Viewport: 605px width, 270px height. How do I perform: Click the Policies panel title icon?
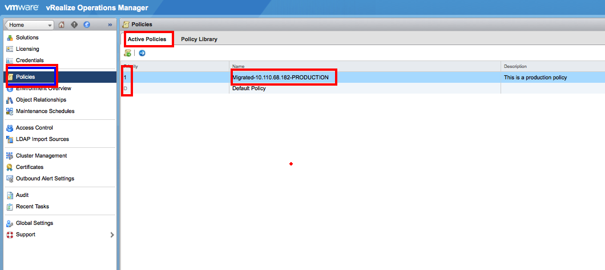coord(126,25)
